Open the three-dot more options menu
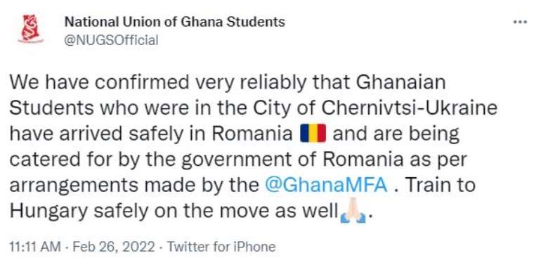 [520, 22]
